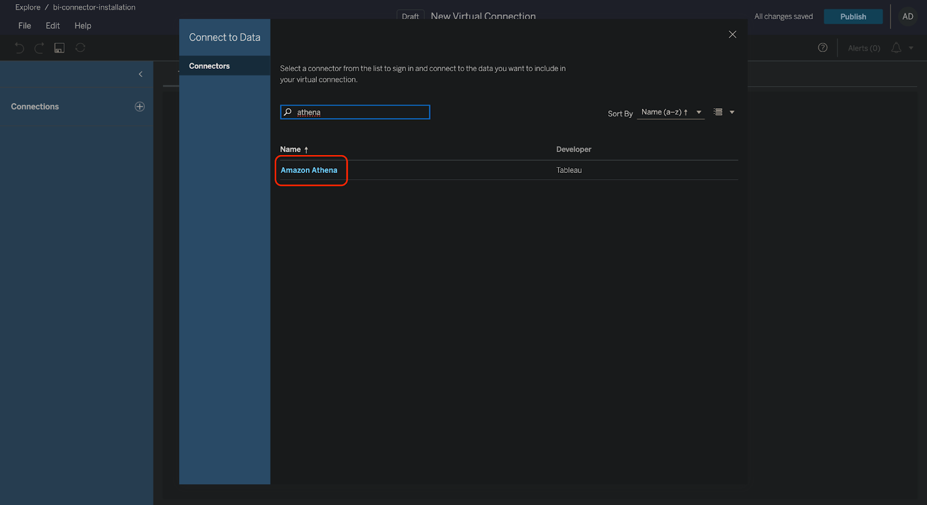This screenshot has width=927, height=505.
Task: Go to Explore breadcrumb link
Action: (x=28, y=8)
